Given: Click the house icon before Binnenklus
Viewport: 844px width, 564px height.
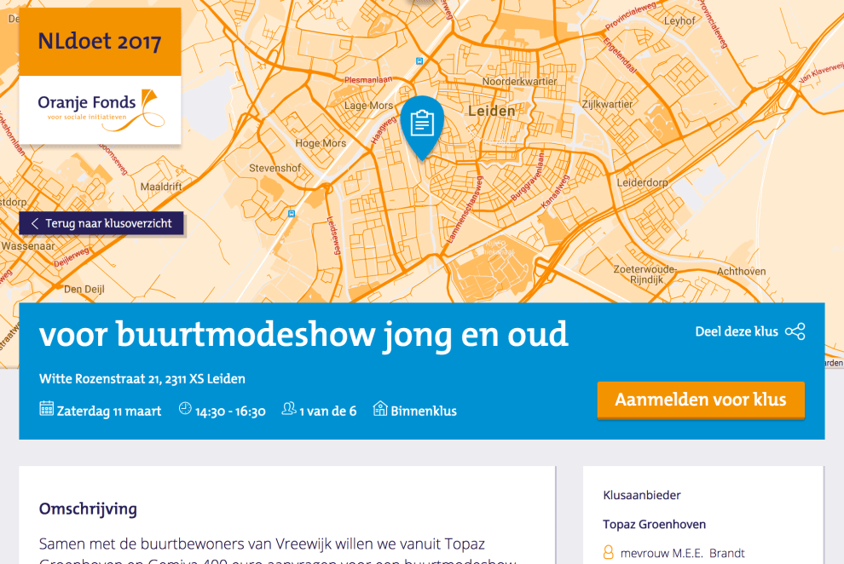Looking at the screenshot, I should [380, 410].
